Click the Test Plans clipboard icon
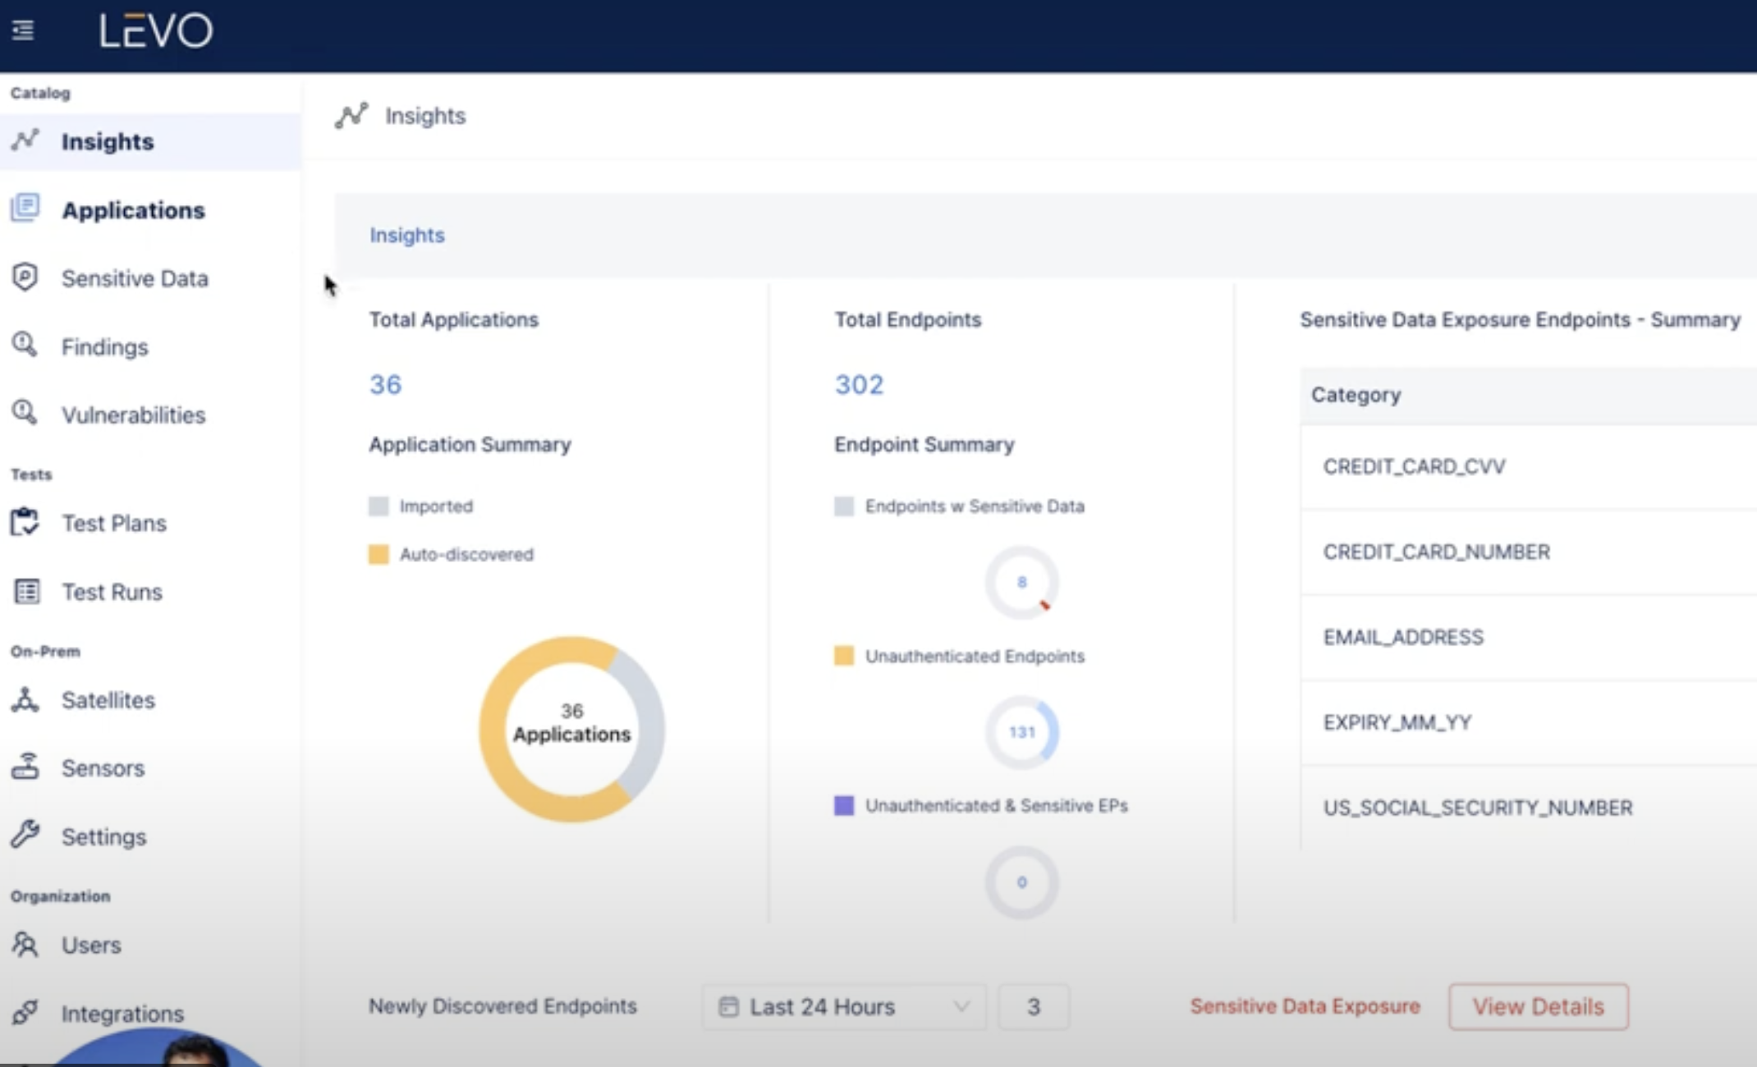This screenshot has height=1067, width=1757. 25,522
